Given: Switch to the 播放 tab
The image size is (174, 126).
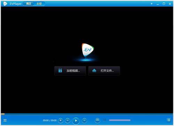Looking at the screenshot, I should [x=29, y=4].
